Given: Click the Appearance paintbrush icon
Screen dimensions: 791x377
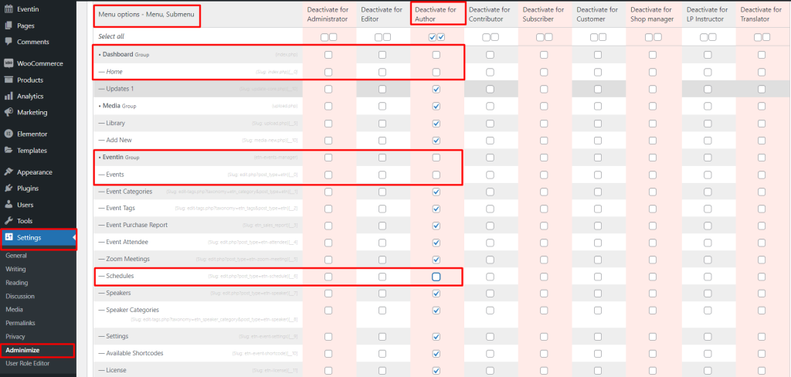Looking at the screenshot, I should (x=8, y=172).
